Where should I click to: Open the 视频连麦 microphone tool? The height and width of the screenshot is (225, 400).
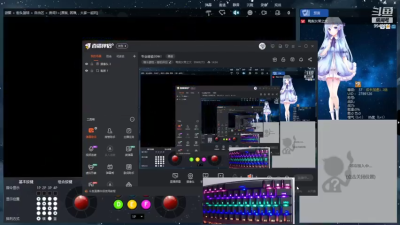[91, 151]
